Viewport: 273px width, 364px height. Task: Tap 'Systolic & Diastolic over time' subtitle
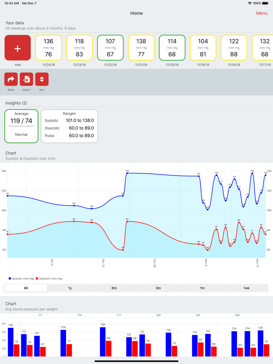(x=30, y=159)
